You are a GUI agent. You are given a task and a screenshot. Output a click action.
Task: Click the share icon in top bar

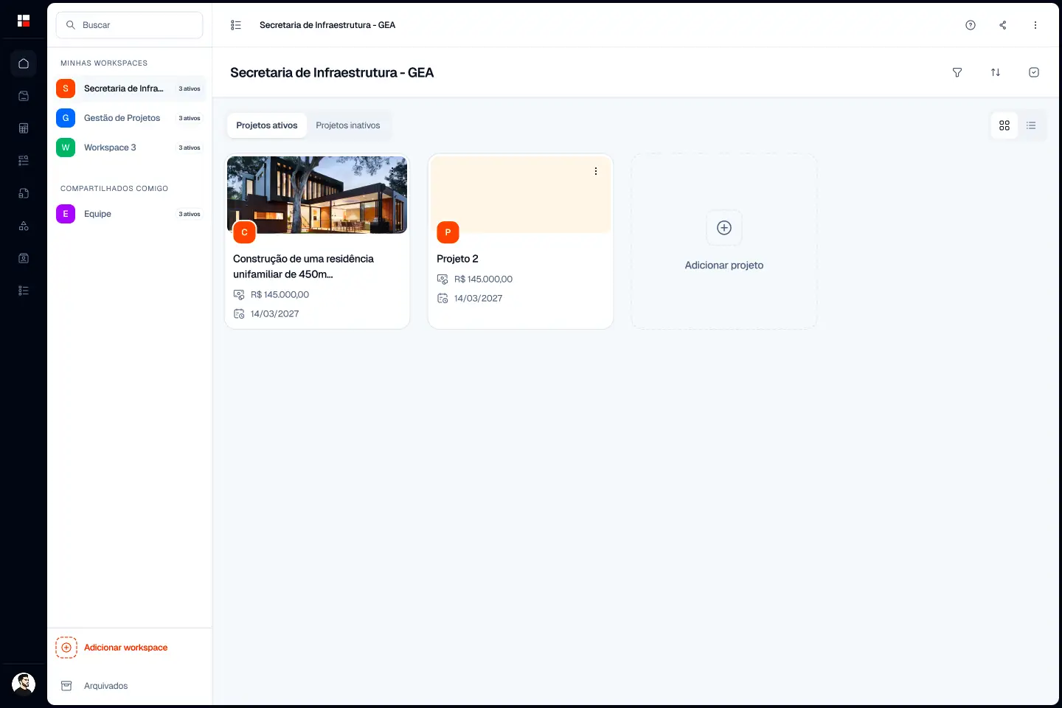tap(1003, 25)
